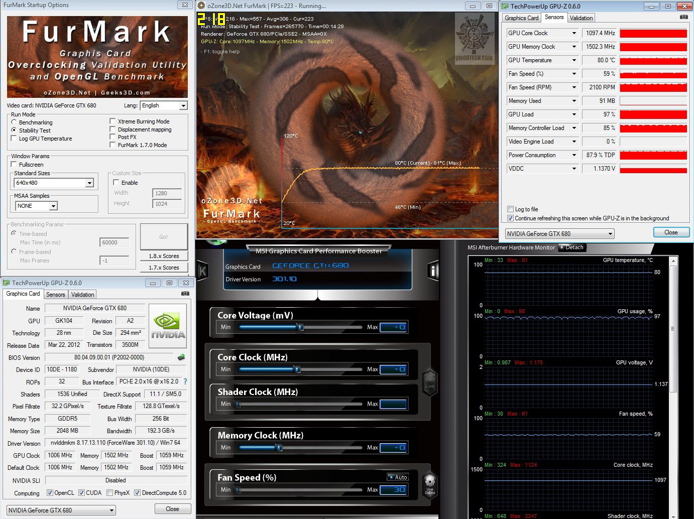Click the Afterburner info 'i' button

coord(433,271)
